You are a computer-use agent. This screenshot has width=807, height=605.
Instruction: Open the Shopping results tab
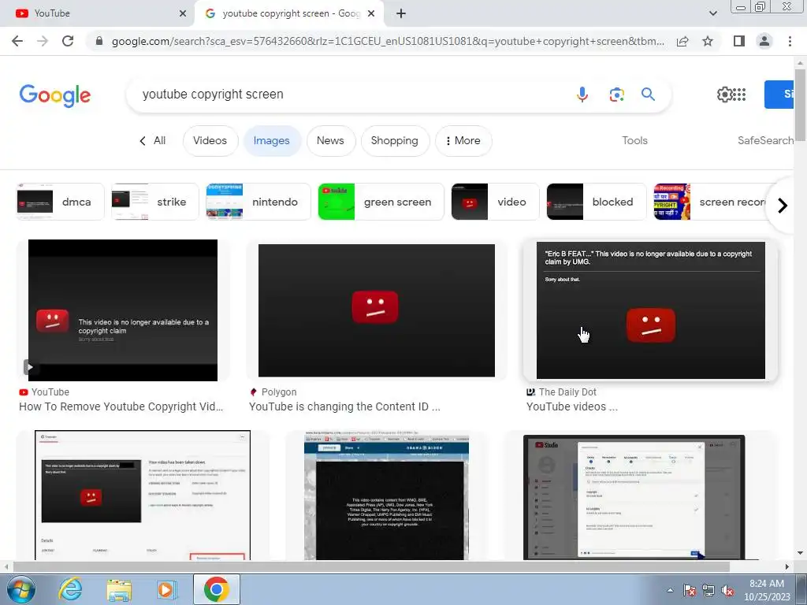[395, 140]
